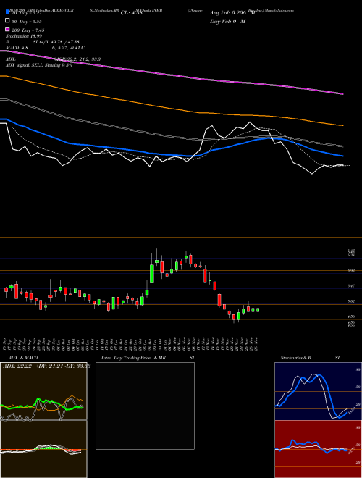Viewport: 362px width, 478px height.
Task: Click the 'ADX signal: SELL' text
Action: coord(39,65)
